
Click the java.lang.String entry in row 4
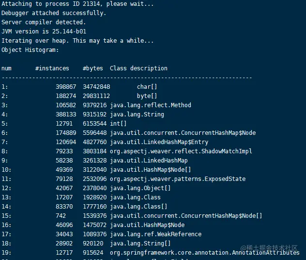137,114
